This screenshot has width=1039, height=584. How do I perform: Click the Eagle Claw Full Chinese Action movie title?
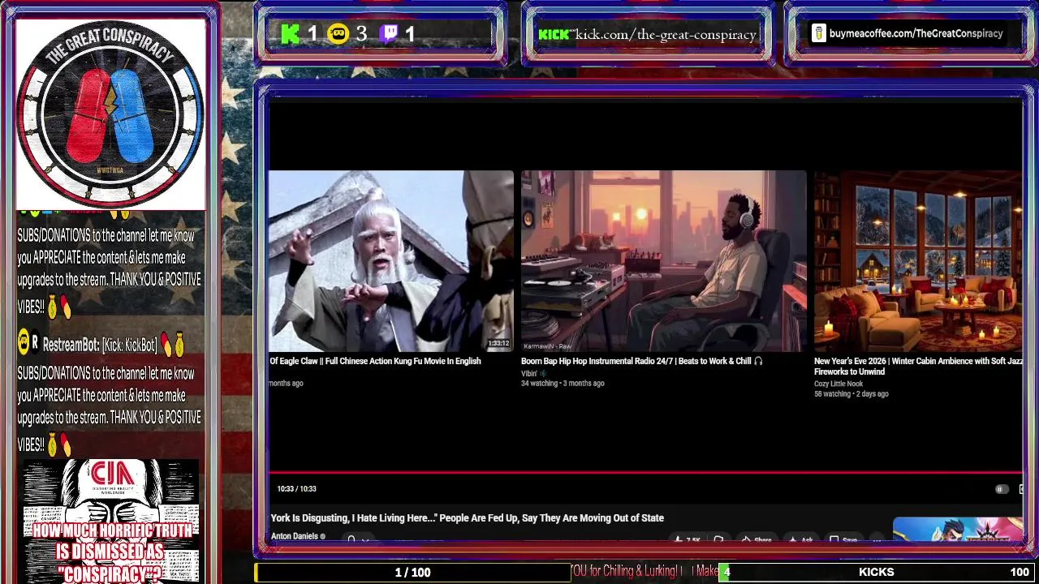375,361
